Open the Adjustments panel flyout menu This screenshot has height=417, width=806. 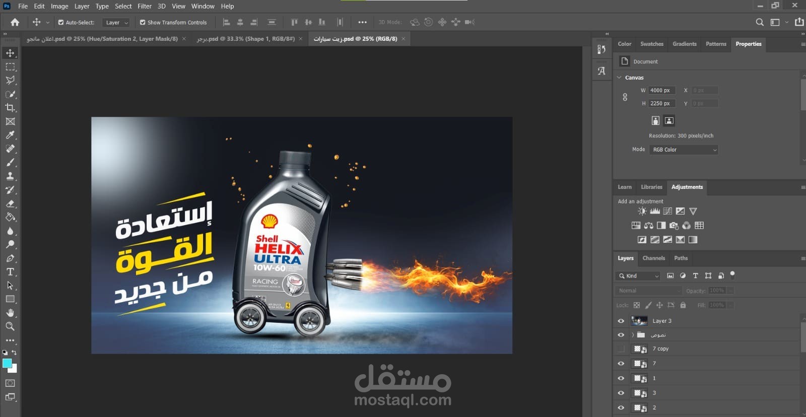803,187
